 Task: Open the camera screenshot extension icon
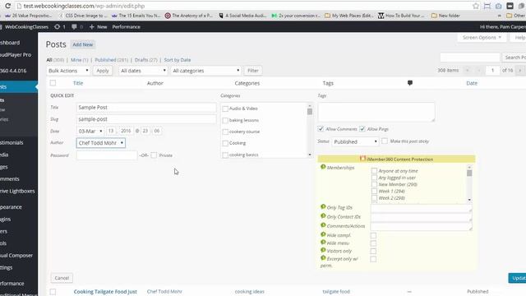499,6
